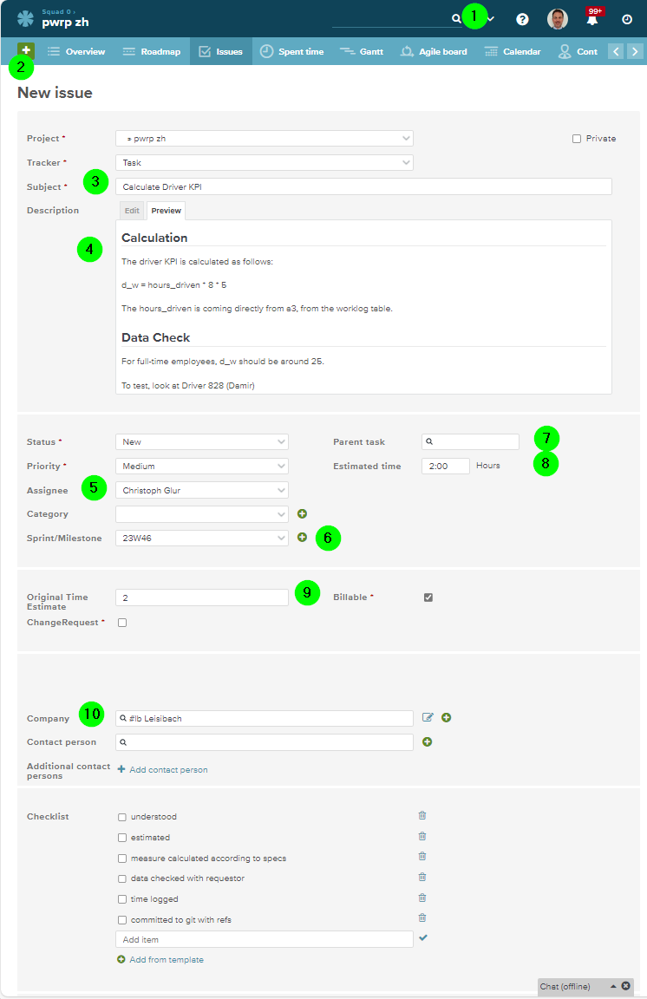Open the Tracker dropdown showing Task
The width and height of the screenshot is (647, 999).
[264, 162]
